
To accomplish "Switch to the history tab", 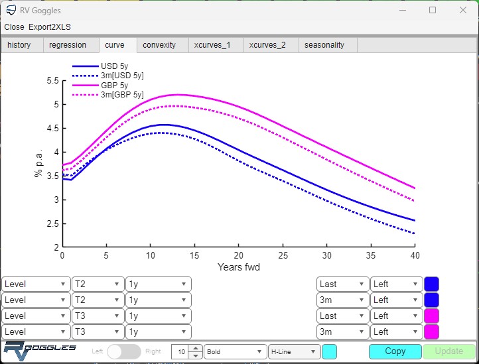I will coord(22,45).
